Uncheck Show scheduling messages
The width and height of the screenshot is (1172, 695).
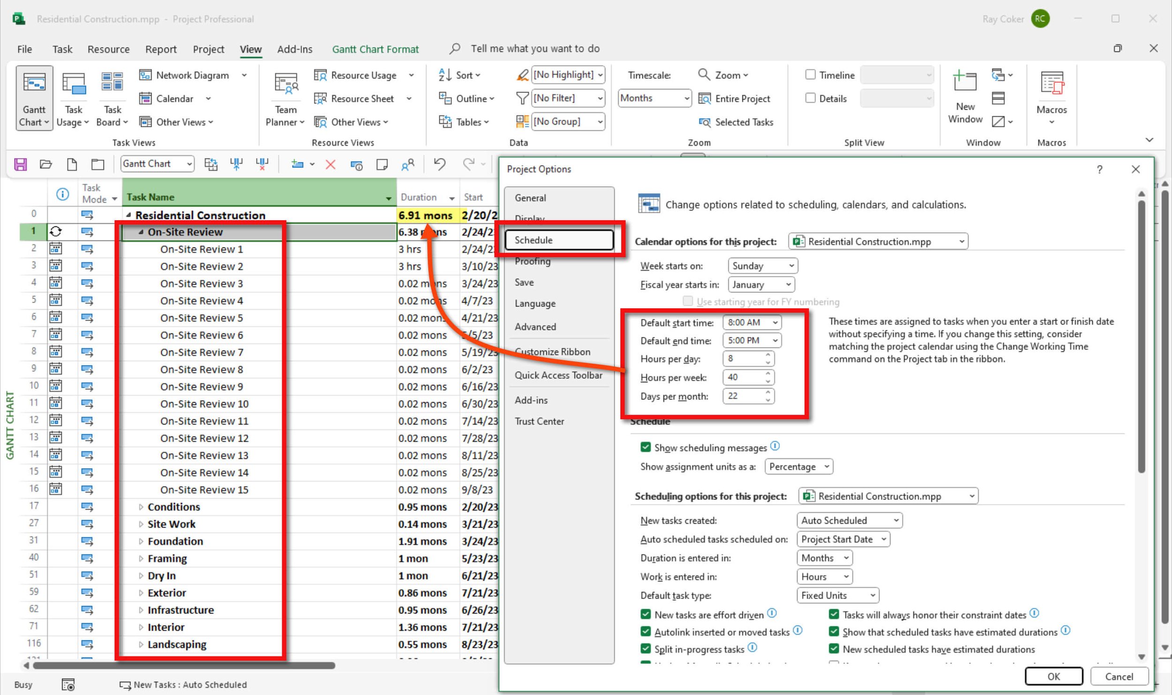click(x=646, y=447)
